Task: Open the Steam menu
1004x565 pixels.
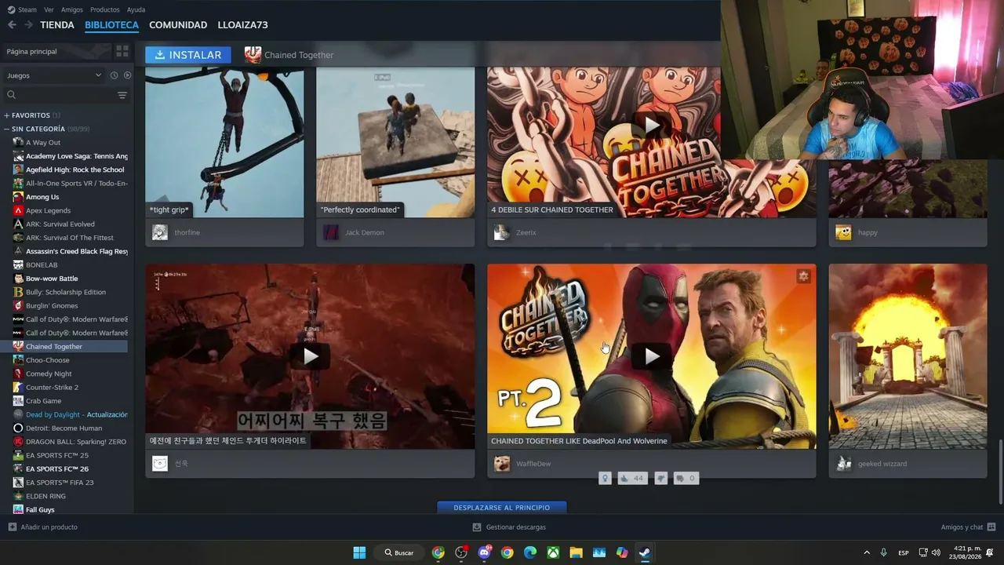Action: [x=22, y=9]
